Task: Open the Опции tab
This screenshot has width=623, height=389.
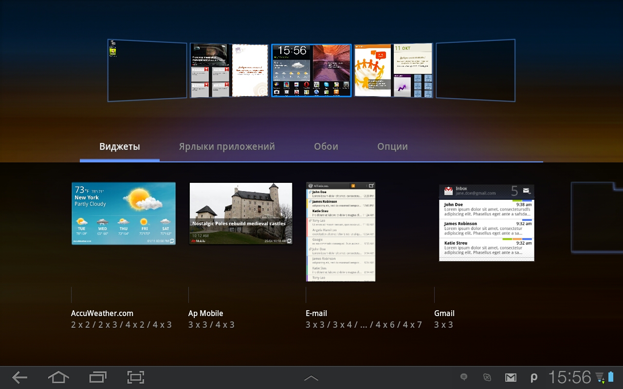Action: [x=392, y=146]
